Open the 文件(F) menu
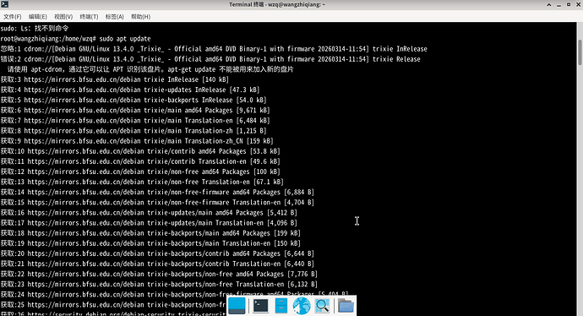Screen dimensions: 583x316 13,17
